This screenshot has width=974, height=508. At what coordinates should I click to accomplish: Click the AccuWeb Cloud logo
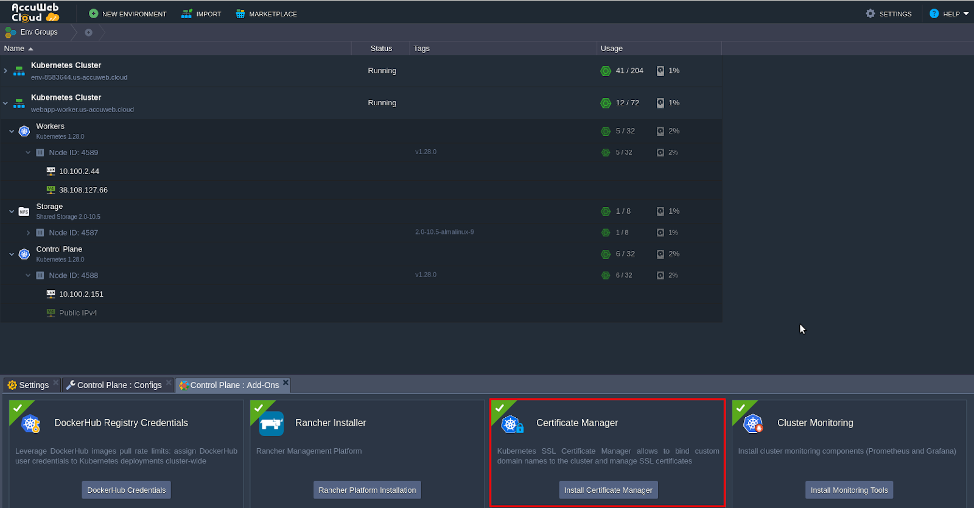point(35,12)
